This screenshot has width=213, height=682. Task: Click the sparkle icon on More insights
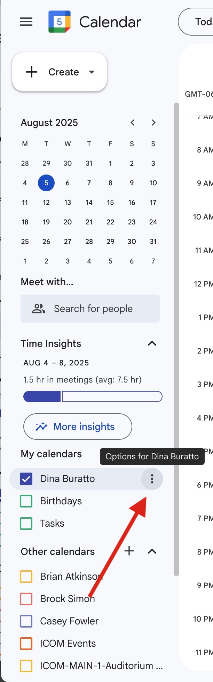pyautogui.click(x=41, y=427)
